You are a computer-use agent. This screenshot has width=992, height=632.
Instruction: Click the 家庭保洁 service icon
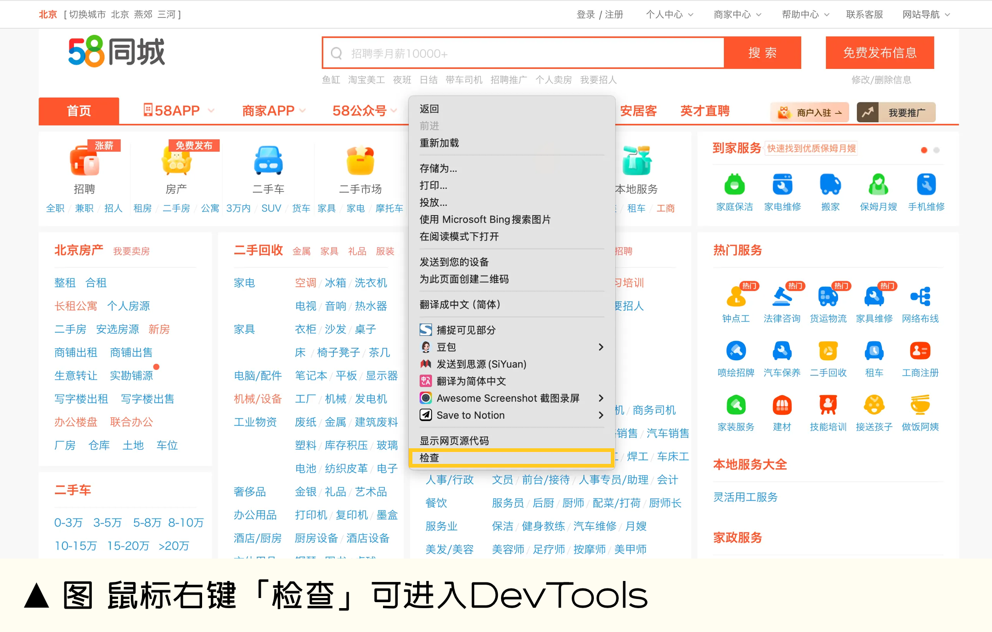pyautogui.click(x=734, y=185)
